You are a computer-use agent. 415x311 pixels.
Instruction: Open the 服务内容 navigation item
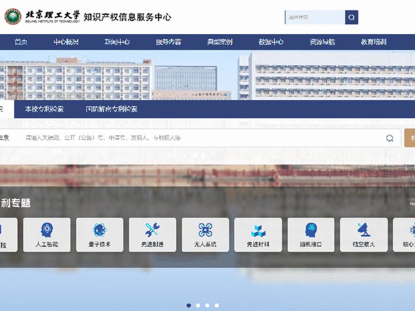pos(168,42)
